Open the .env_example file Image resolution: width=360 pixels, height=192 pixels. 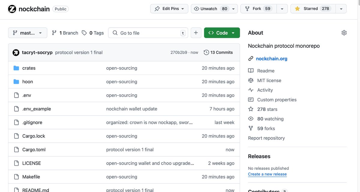[37, 109]
